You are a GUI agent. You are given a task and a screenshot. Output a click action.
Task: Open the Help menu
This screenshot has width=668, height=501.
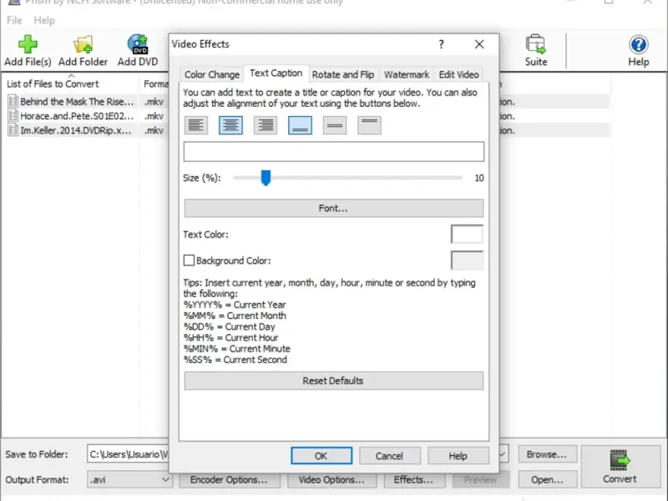(x=44, y=20)
